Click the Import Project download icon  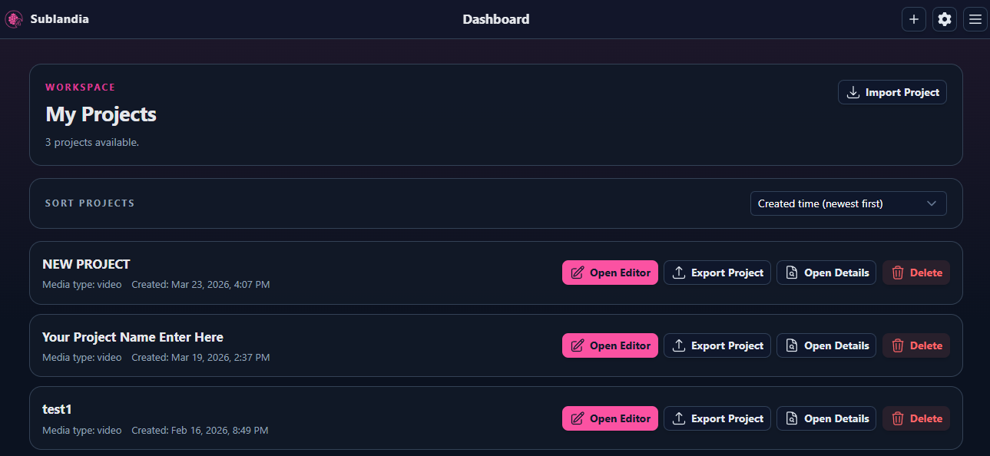tap(853, 93)
